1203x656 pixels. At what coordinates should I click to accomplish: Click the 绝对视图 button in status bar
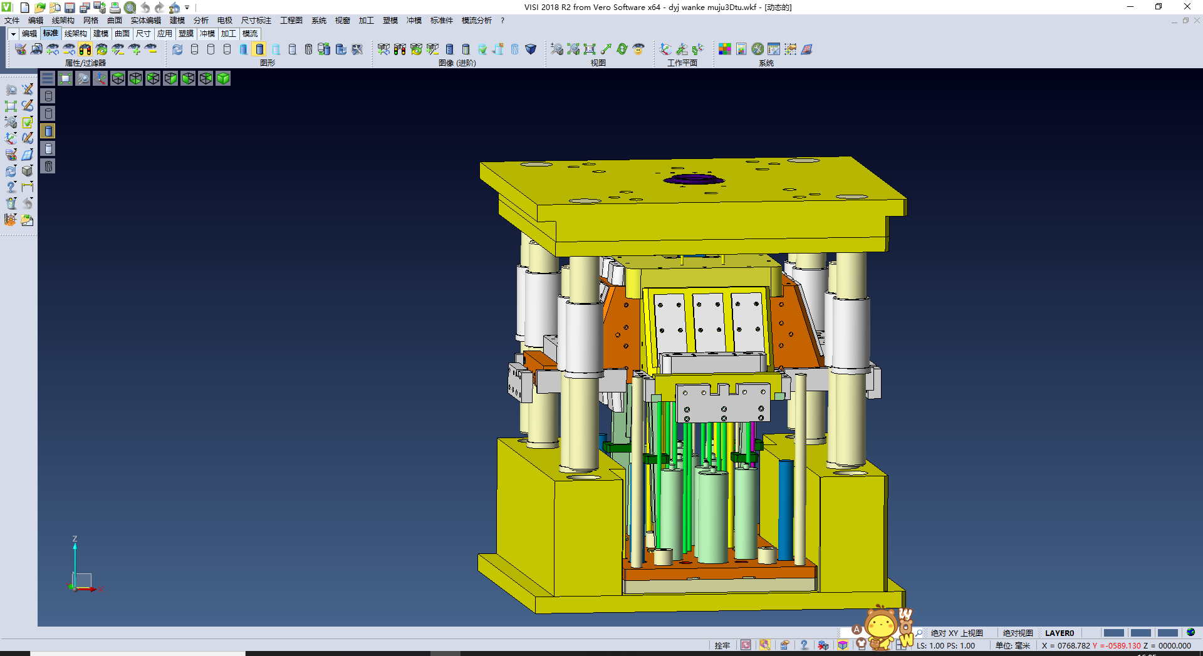pyautogui.click(x=1018, y=633)
